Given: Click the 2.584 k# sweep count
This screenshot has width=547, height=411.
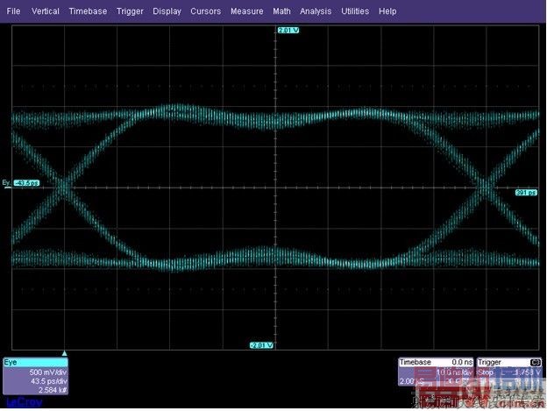Looking at the screenshot, I should [x=53, y=390].
